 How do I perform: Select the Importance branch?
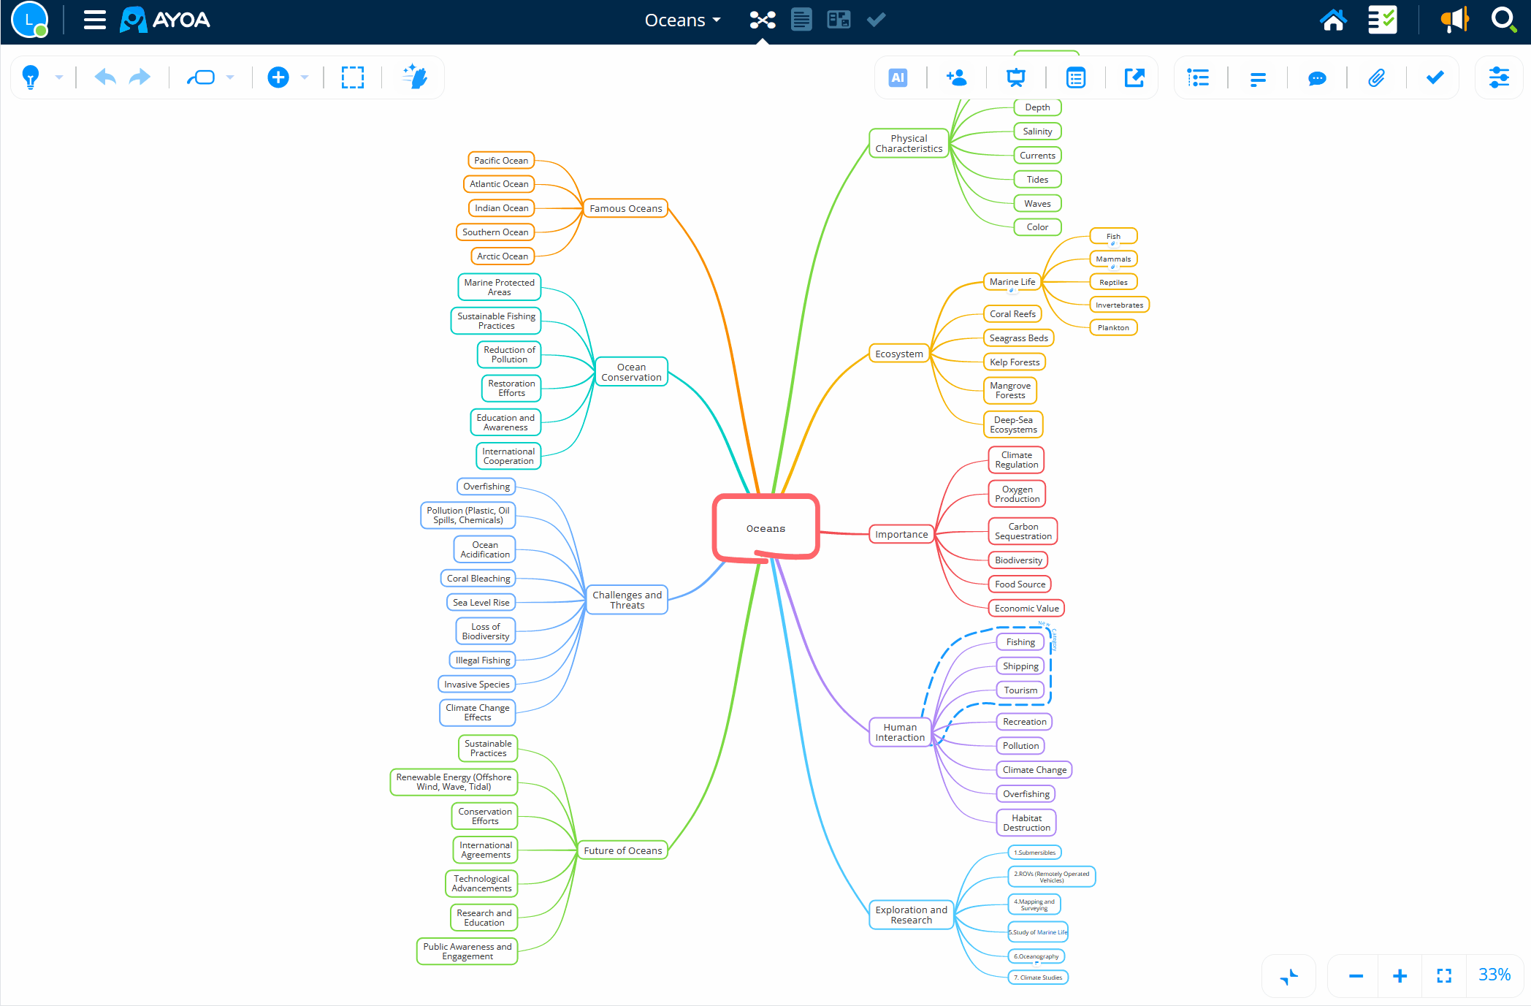tap(901, 534)
